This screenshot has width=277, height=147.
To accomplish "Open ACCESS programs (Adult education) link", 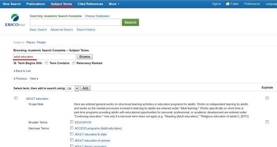I will click(x=98, y=128).
